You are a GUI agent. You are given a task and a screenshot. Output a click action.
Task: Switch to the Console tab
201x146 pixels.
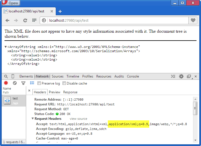coord(133,76)
